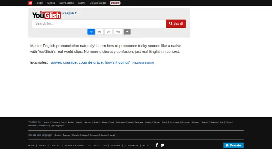This screenshot has width=272, height=149.
Task: Open YouGlish for Arabic
Action: (x=47, y=122)
